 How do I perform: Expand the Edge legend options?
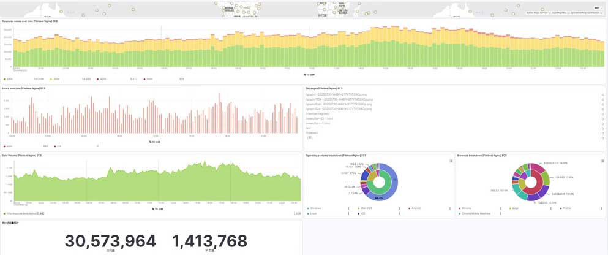click(551, 208)
